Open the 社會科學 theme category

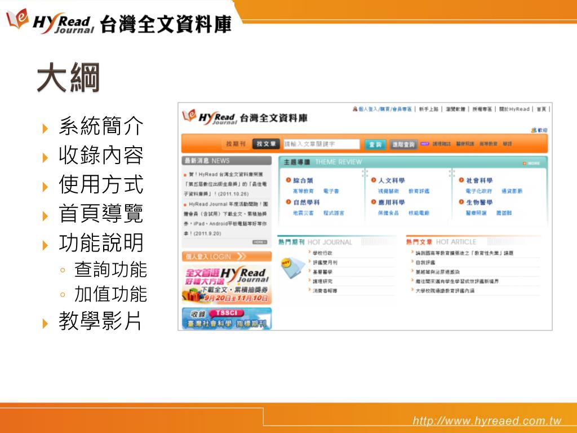[x=479, y=180]
